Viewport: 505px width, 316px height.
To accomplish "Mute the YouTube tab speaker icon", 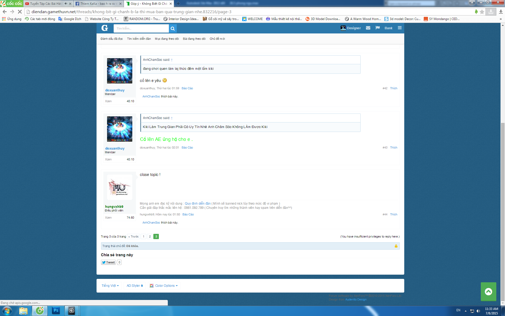I will (66, 4).
